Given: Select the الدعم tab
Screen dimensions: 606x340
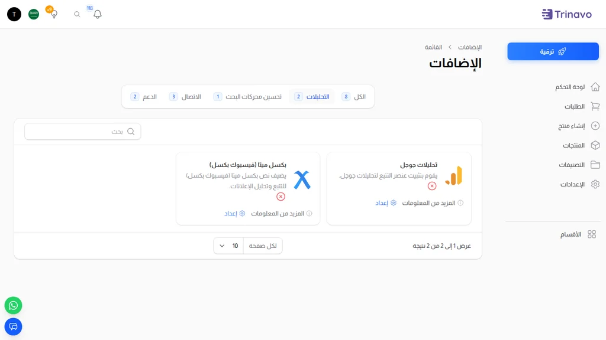Looking at the screenshot, I should coord(144,97).
